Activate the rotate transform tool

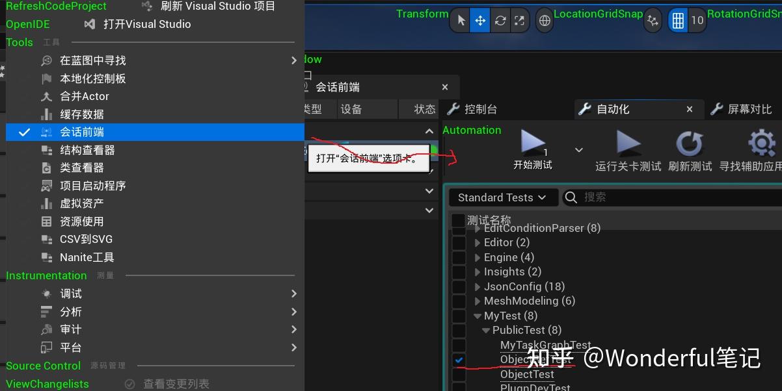point(500,21)
